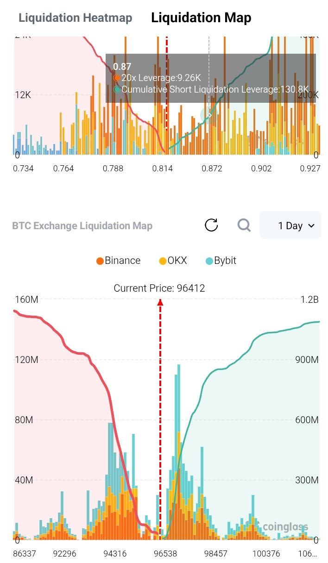Toggle the Binance series in the legend
The width and height of the screenshot is (328, 563).
[x=118, y=261]
